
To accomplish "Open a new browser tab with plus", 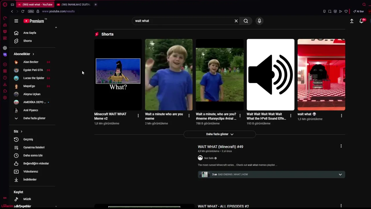I will coord(95,4).
